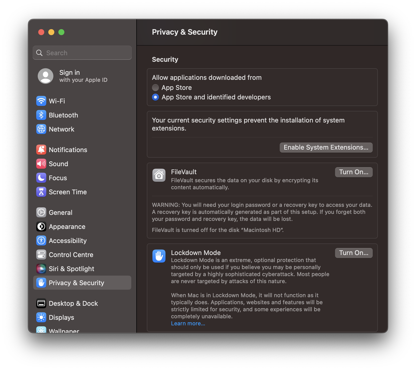Click the Focus moon icon
Viewport: 416px width, 370px height.
[41, 178]
